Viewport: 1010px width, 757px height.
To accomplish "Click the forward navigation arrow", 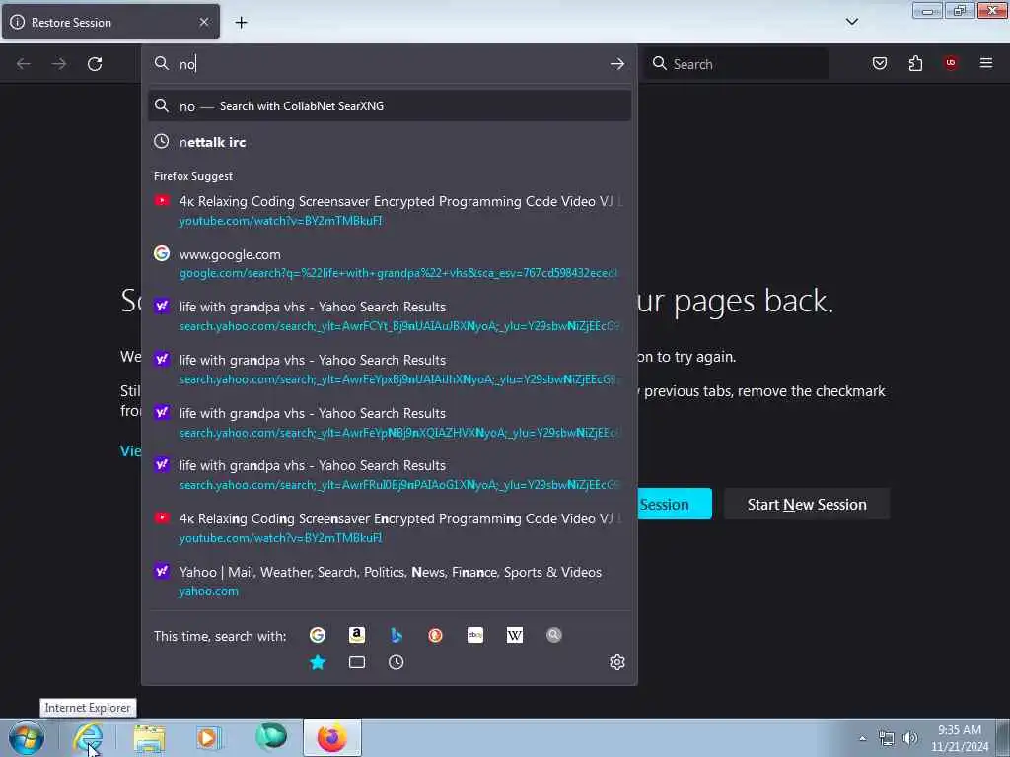I will tap(59, 64).
